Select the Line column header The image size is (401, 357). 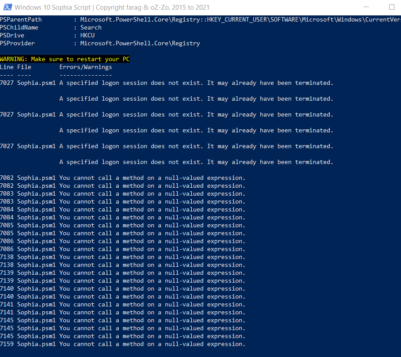(x=6, y=67)
